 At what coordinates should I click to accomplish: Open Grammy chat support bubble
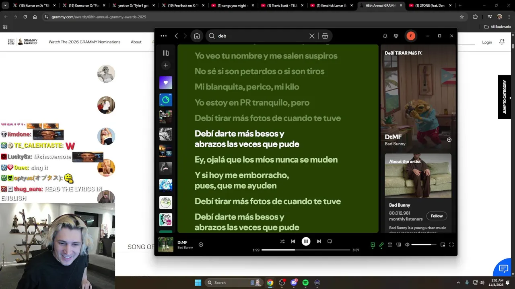504,269
